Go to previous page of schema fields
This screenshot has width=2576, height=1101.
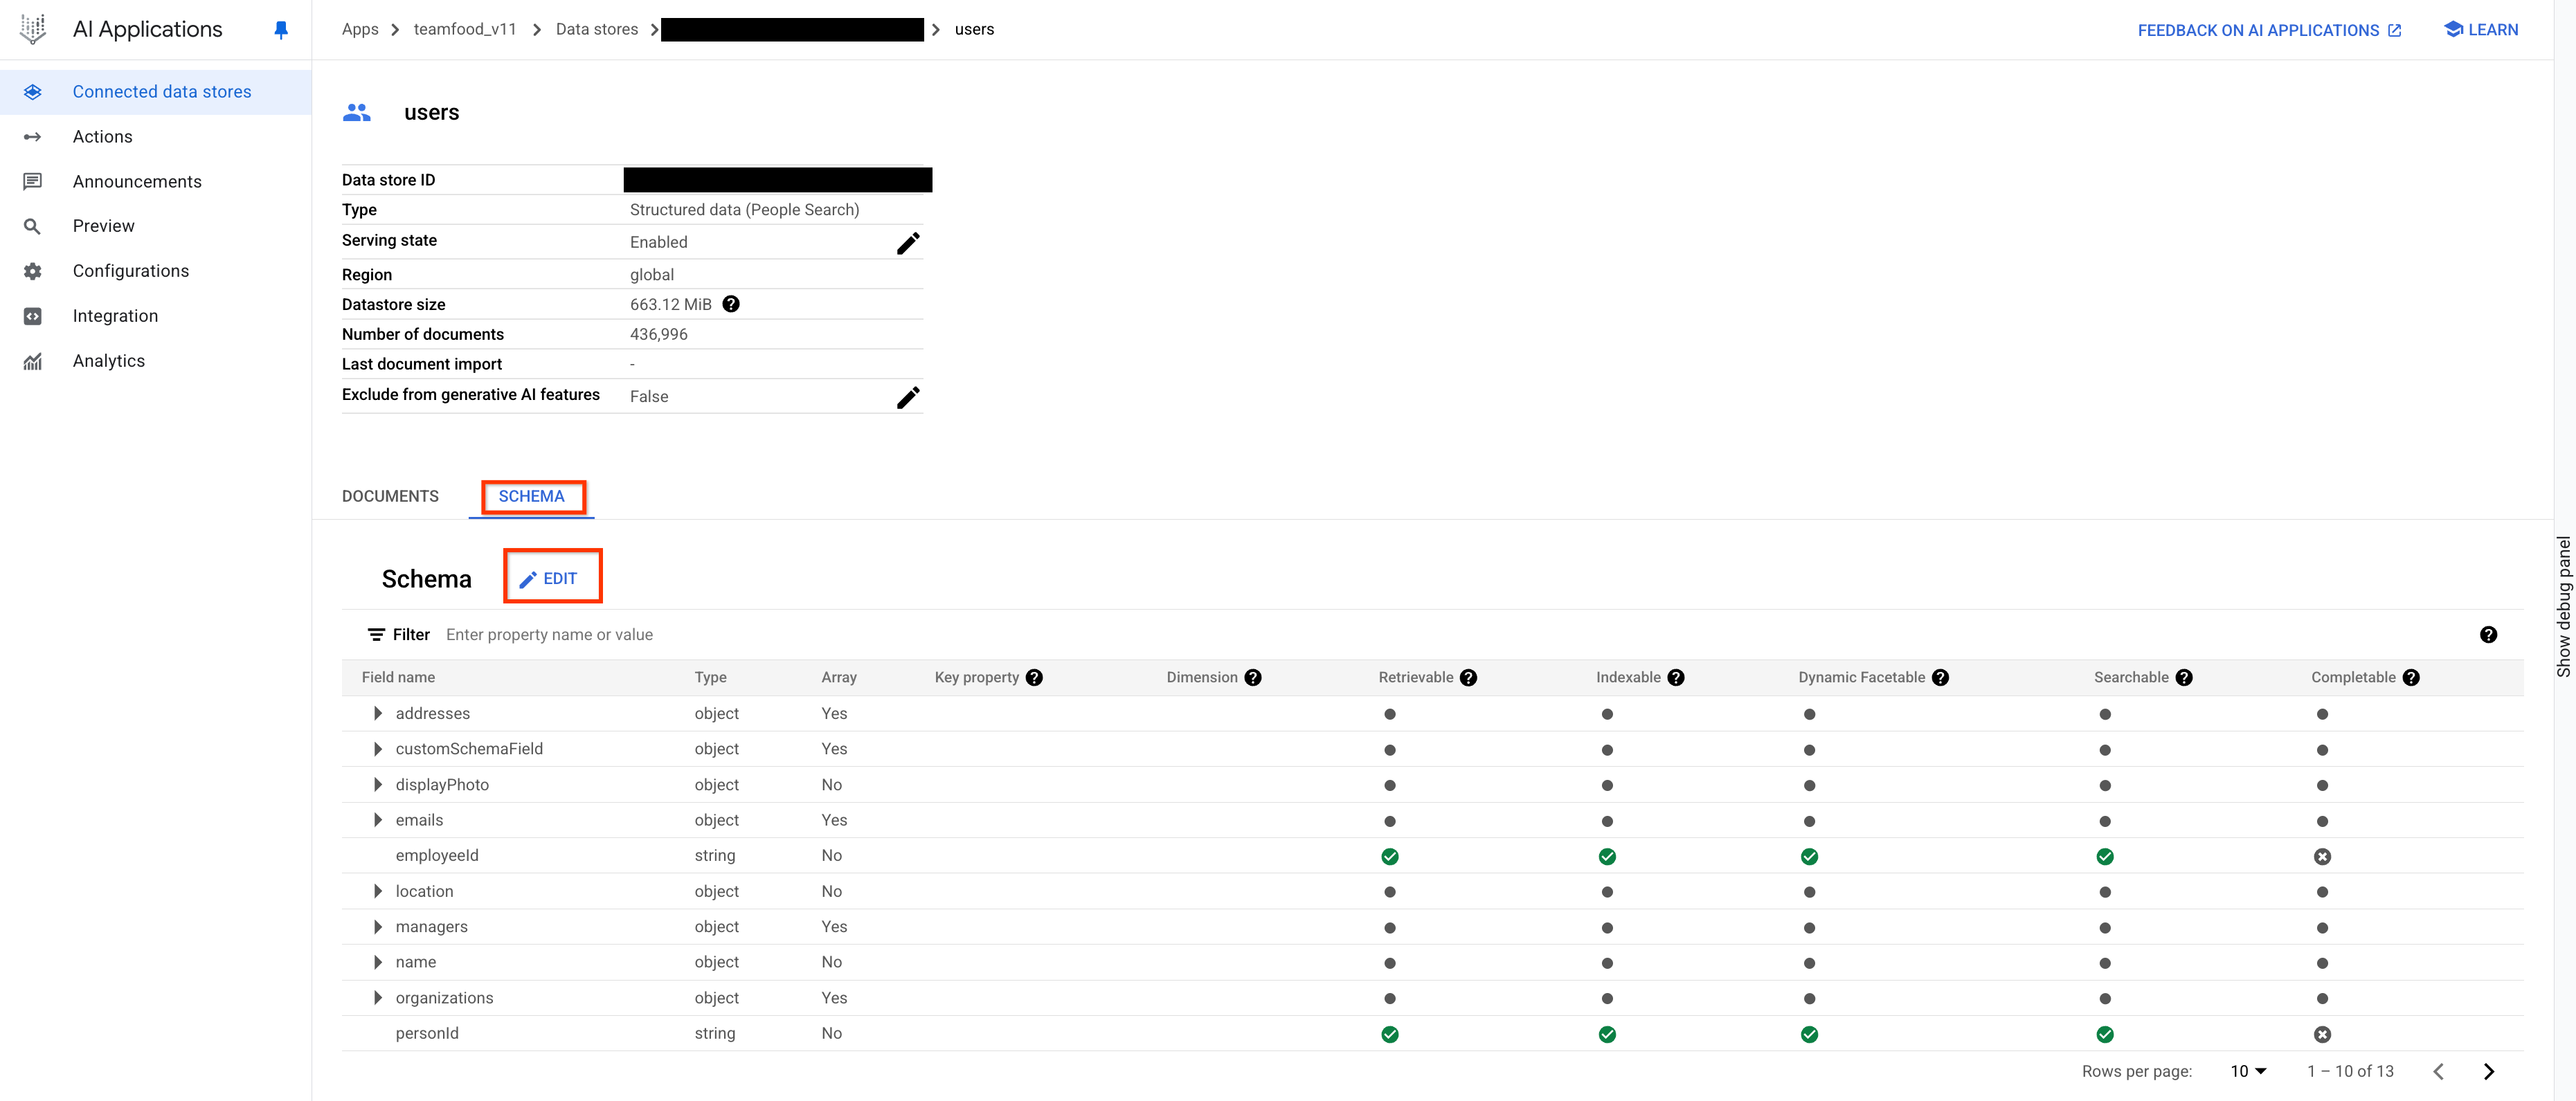[x=2438, y=1072]
